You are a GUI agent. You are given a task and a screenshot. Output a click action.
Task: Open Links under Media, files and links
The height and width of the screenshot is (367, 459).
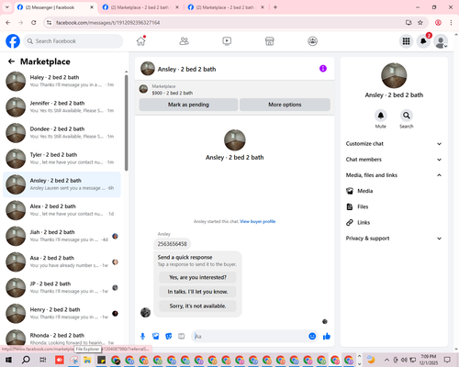click(x=394, y=222)
